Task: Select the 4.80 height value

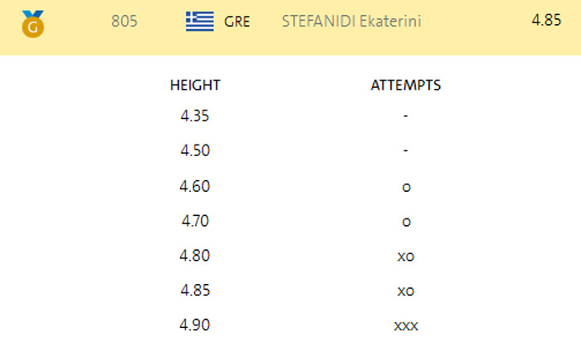Action: (195, 256)
